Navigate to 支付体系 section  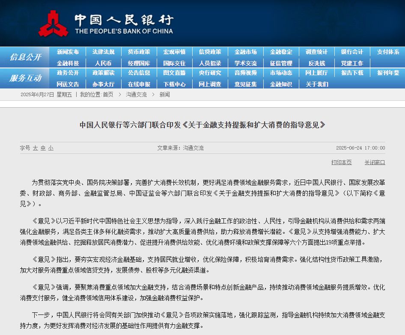388,52
